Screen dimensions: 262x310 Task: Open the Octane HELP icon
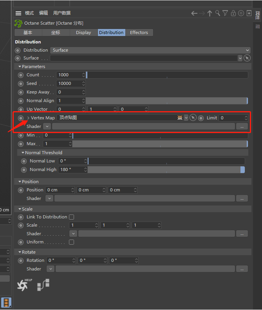pyautogui.click(x=24, y=285)
